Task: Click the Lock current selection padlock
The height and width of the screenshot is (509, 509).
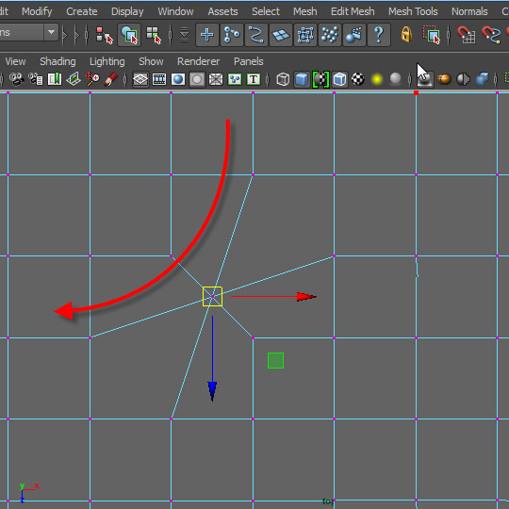Action: (406, 35)
